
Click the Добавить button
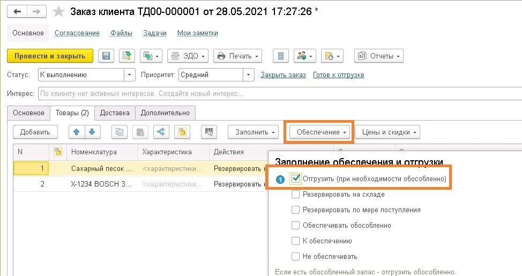click(x=35, y=132)
